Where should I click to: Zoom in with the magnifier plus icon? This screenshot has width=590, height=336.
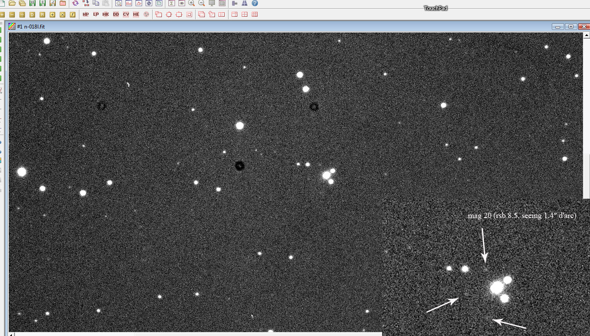tap(192, 3)
